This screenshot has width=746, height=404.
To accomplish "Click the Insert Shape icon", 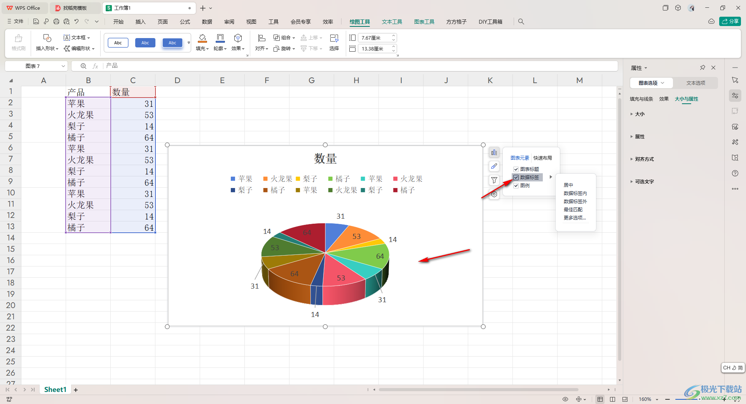I will click(47, 38).
